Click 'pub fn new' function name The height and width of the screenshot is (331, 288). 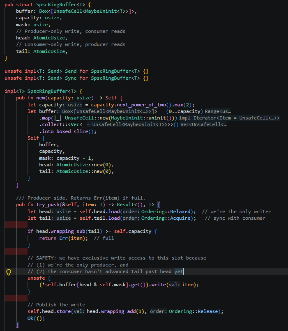coord(41,98)
